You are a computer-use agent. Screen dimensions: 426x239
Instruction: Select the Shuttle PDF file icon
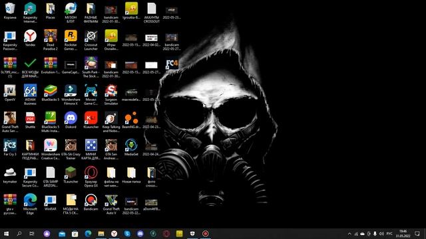click(x=30, y=120)
